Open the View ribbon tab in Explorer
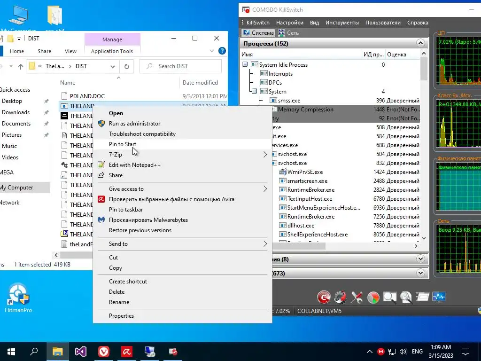The width and height of the screenshot is (481, 361). click(70, 51)
